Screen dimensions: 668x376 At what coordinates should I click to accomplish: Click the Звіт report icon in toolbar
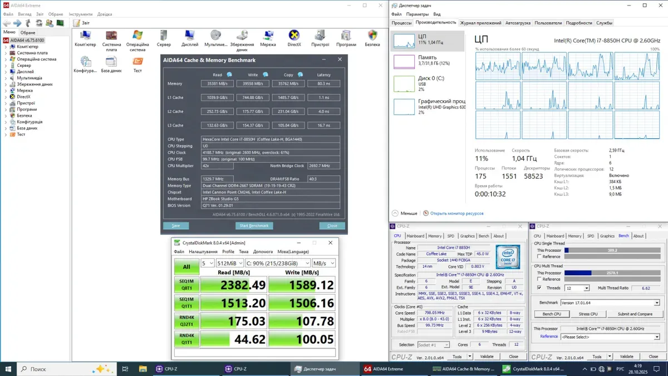[77, 23]
